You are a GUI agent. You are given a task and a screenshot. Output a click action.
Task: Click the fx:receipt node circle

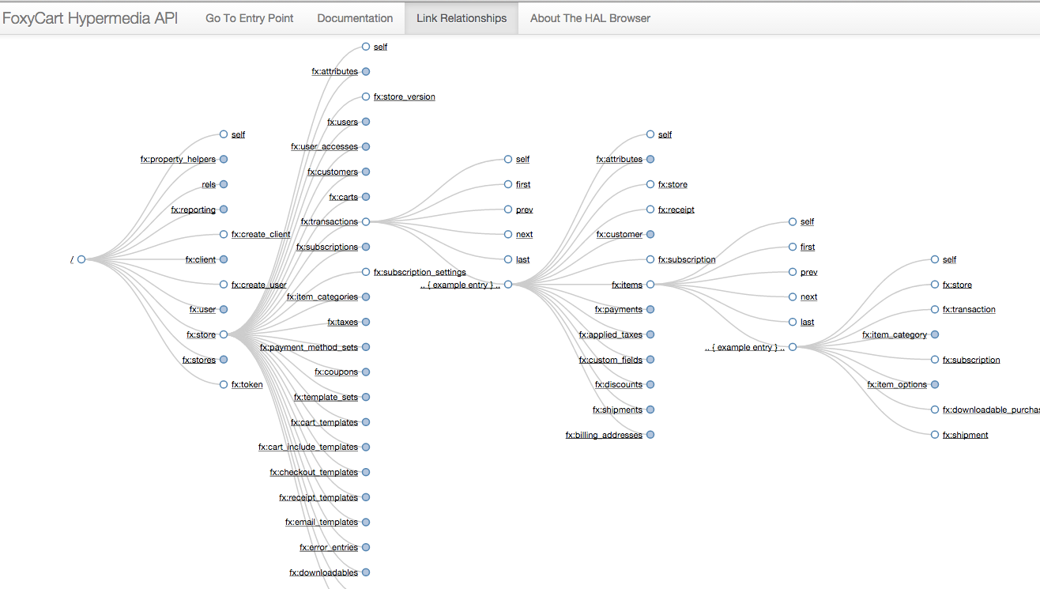click(x=650, y=210)
